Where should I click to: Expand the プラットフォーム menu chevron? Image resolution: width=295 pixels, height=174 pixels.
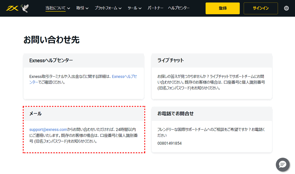tap(120, 8)
